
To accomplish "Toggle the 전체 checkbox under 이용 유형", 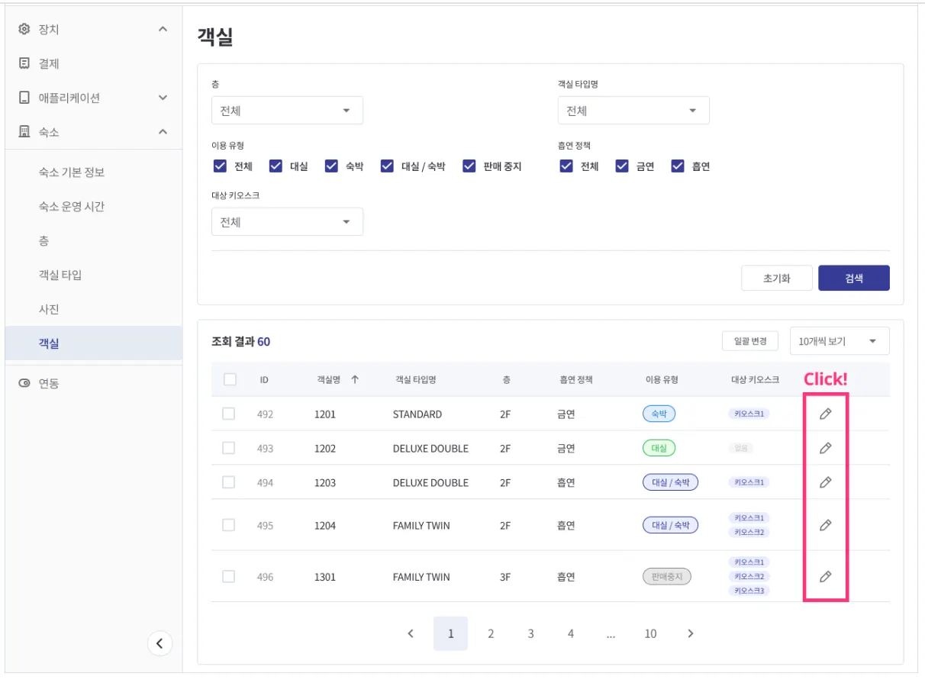I will pos(220,166).
